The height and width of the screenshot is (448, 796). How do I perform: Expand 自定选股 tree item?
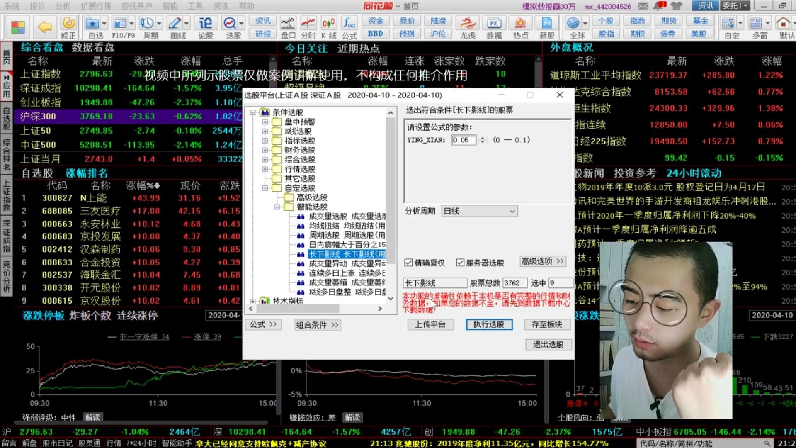click(x=265, y=187)
